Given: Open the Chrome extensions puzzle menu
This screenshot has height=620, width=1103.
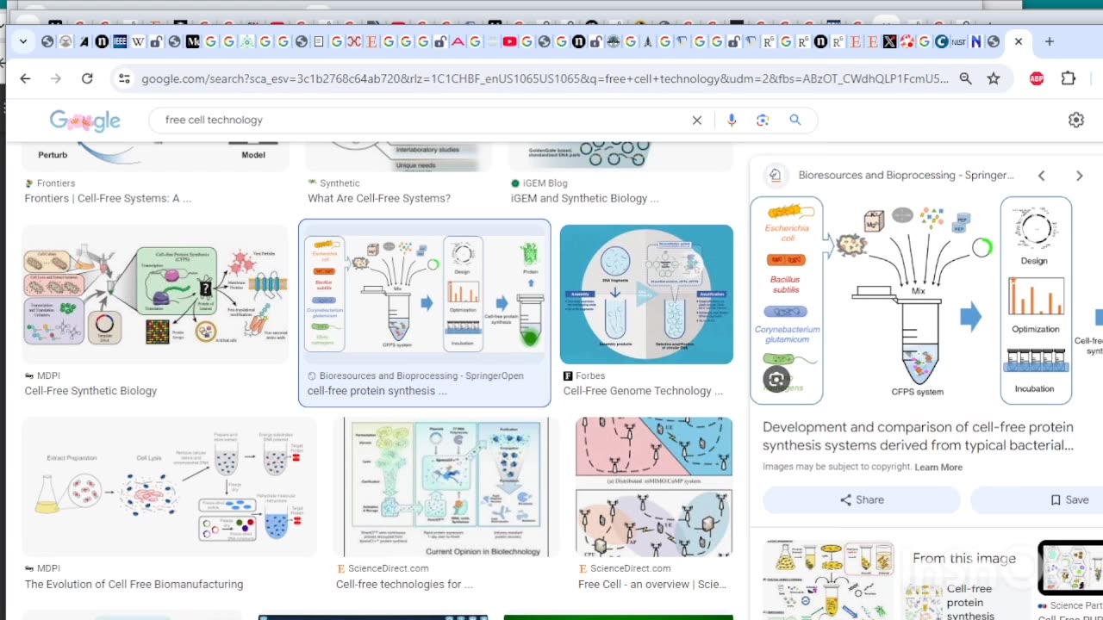Looking at the screenshot, I should coord(1069,78).
